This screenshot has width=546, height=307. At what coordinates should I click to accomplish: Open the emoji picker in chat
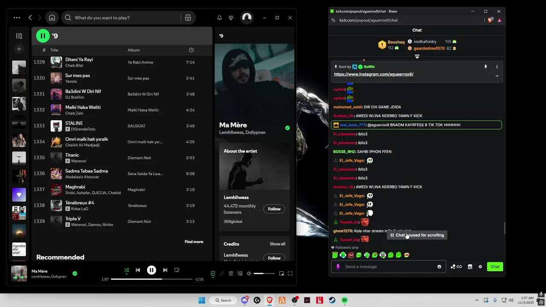coord(439,266)
